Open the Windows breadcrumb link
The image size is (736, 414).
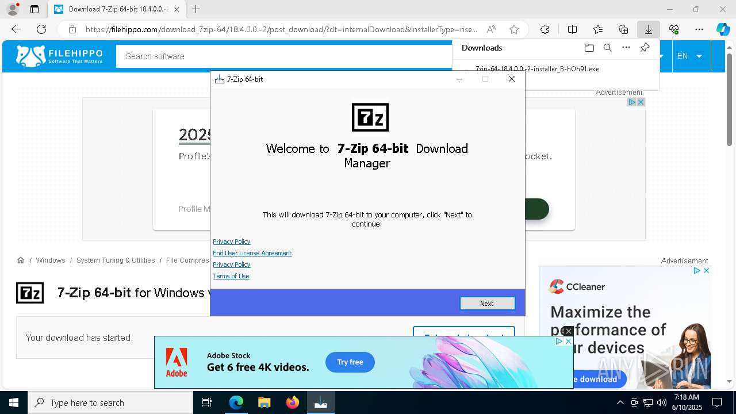coord(51,260)
